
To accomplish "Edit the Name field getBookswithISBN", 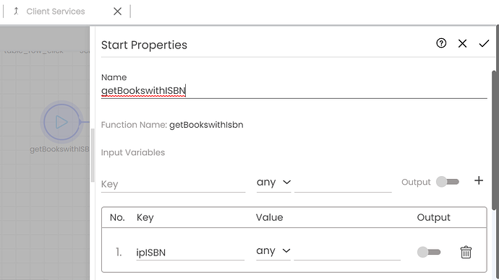I will click(x=294, y=91).
